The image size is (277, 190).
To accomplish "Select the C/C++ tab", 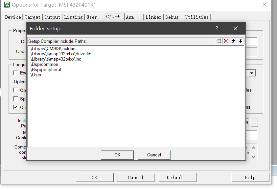I will [x=114, y=17].
